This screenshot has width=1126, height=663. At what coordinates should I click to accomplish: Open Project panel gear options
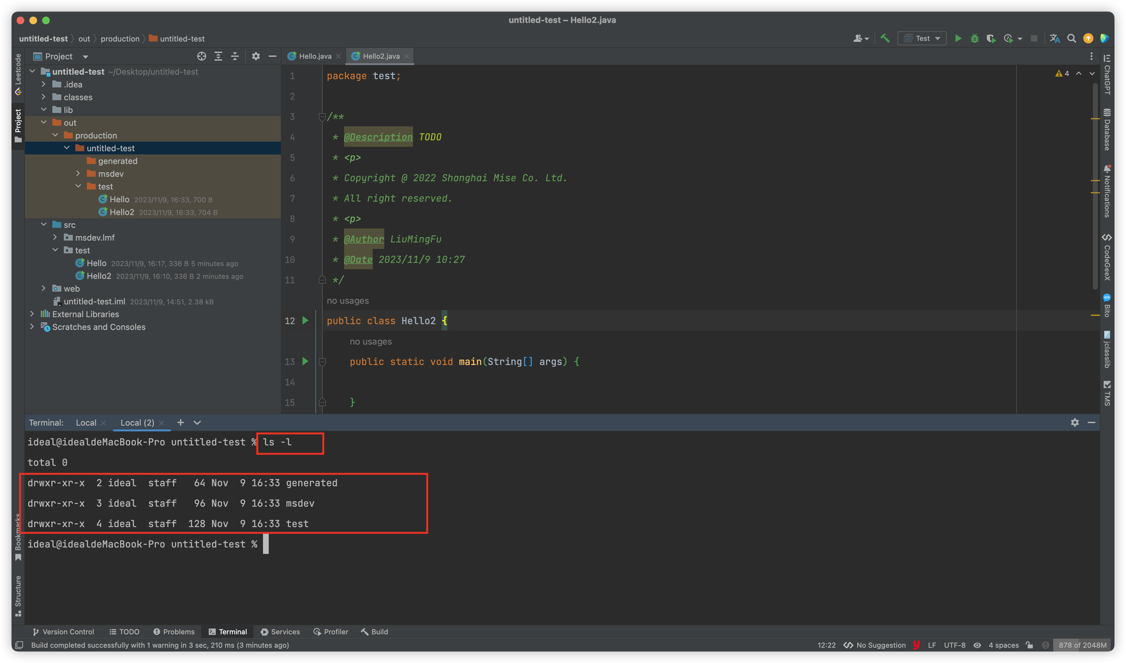[256, 56]
